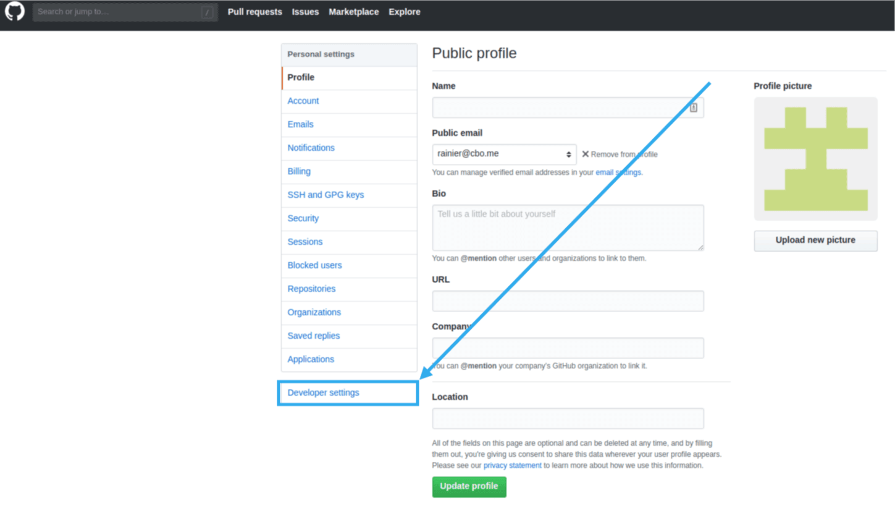Screen dimensions: 895x510
Task: Click into the URL input field
Action: (568, 301)
